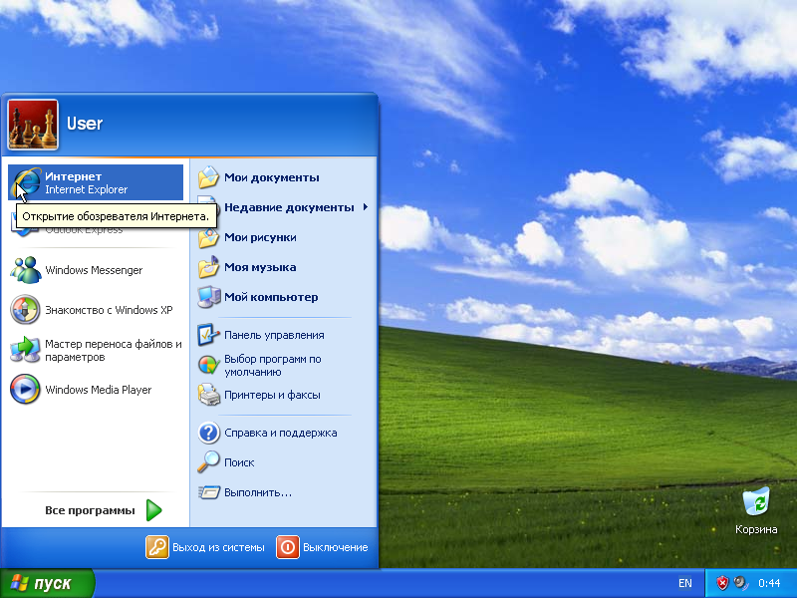
Task: Click the Internet Explorer subtitle text
Action: 87,189
